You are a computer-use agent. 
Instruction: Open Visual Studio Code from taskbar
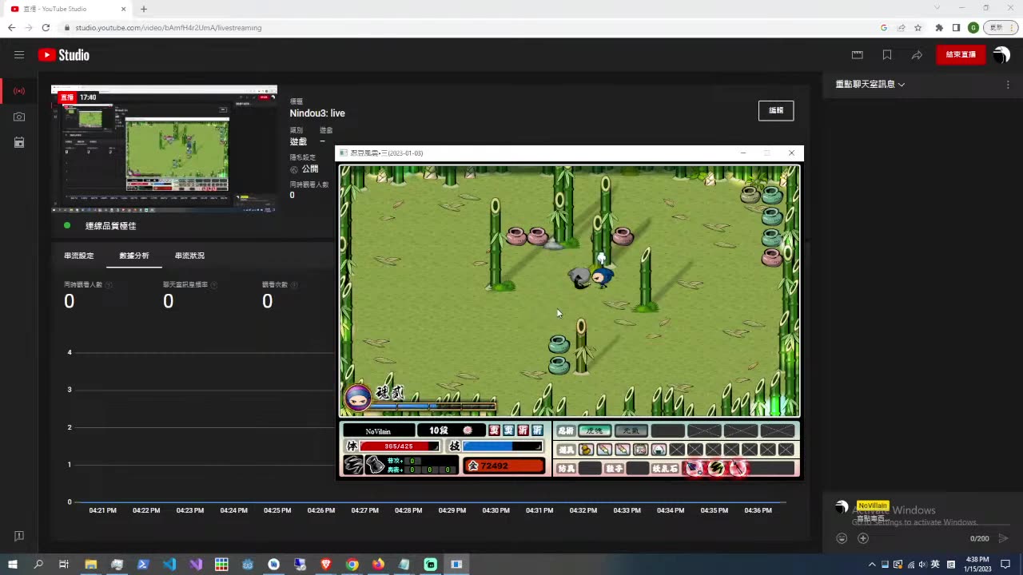tap(169, 564)
